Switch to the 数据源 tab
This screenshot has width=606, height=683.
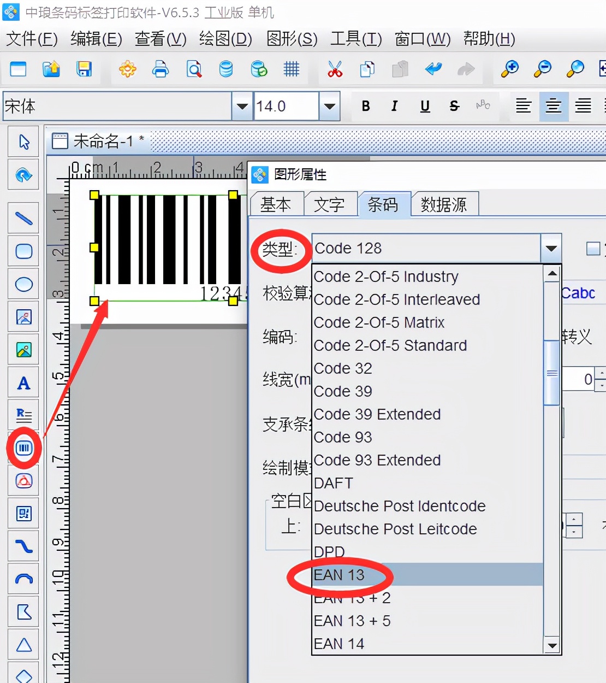pos(444,205)
